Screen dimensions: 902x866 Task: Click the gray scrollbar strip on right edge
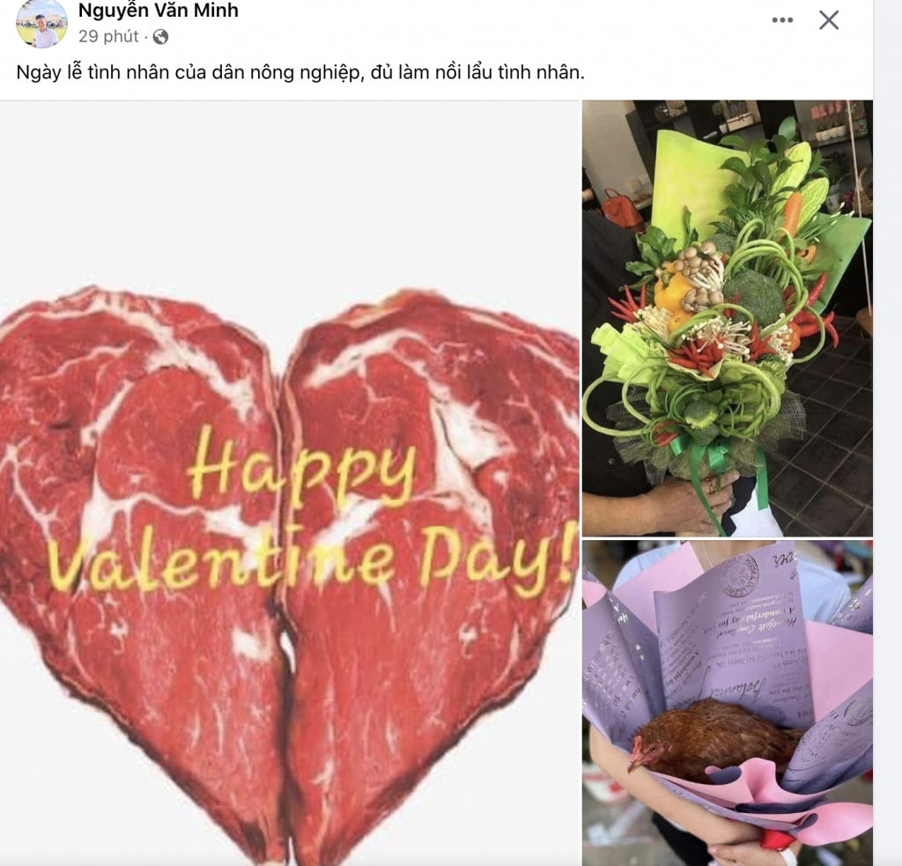click(x=888, y=433)
